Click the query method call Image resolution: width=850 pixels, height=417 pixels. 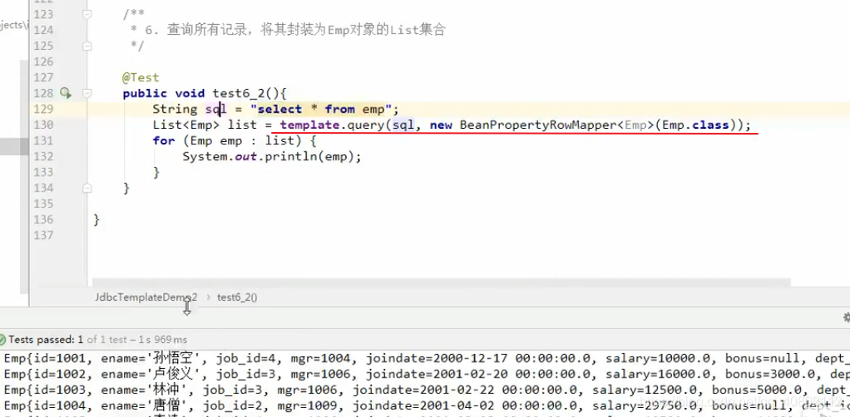click(x=365, y=125)
